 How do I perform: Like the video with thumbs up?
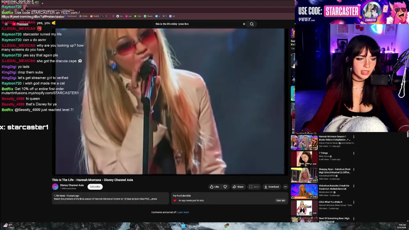[215, 187]
